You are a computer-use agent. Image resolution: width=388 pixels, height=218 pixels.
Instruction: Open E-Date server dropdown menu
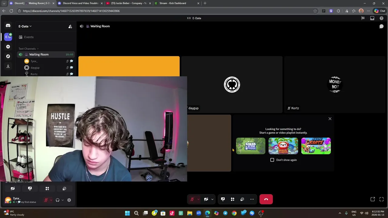(25, 26)
